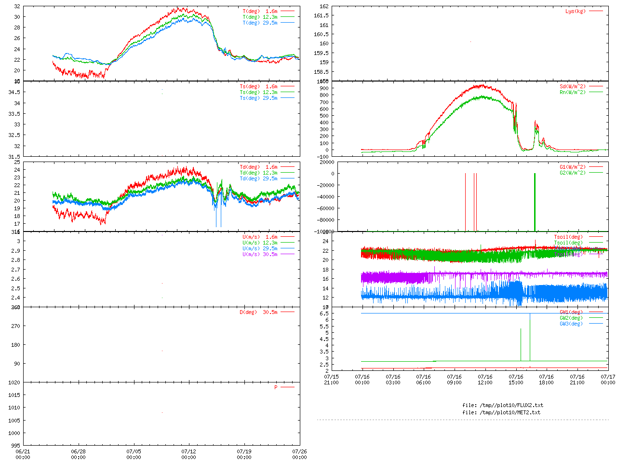Screen dimensions: 617x463
Task: Click the 'P' pressure legend label
Action: pos(276,388)
